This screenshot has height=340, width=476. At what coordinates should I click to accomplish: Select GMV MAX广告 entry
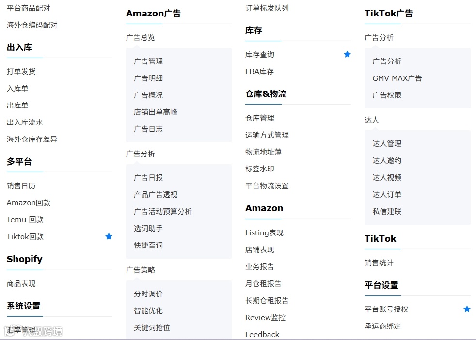coord(397,78)
